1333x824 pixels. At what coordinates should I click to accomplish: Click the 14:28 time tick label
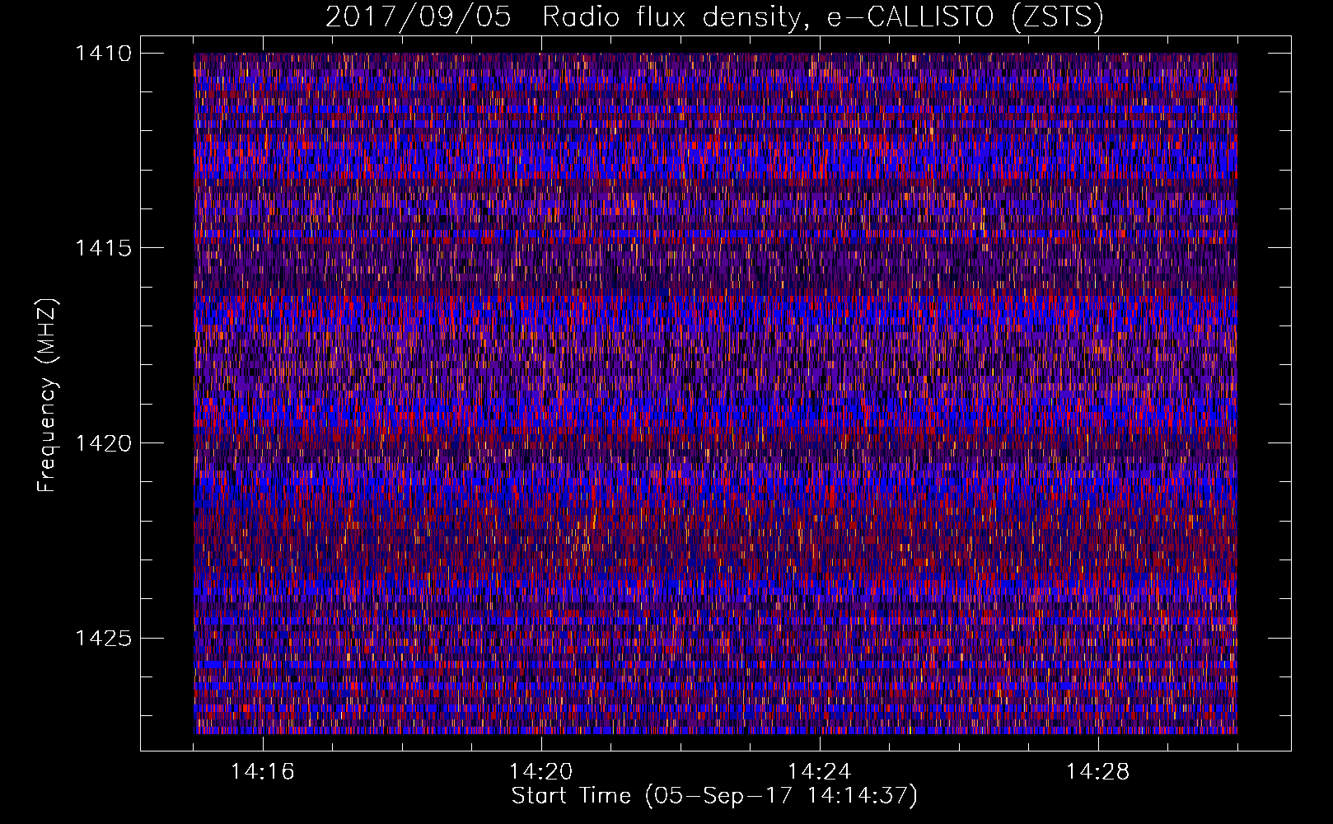(1098, 772)
